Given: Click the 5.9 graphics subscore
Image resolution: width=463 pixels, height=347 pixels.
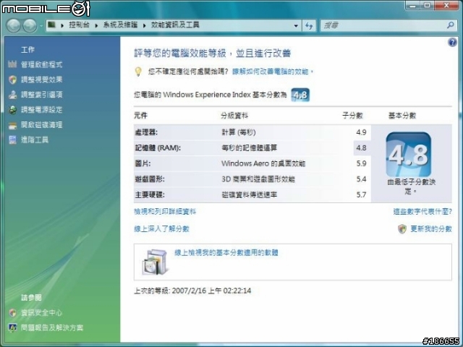Looking at the screenshot, I should [361, 163].
